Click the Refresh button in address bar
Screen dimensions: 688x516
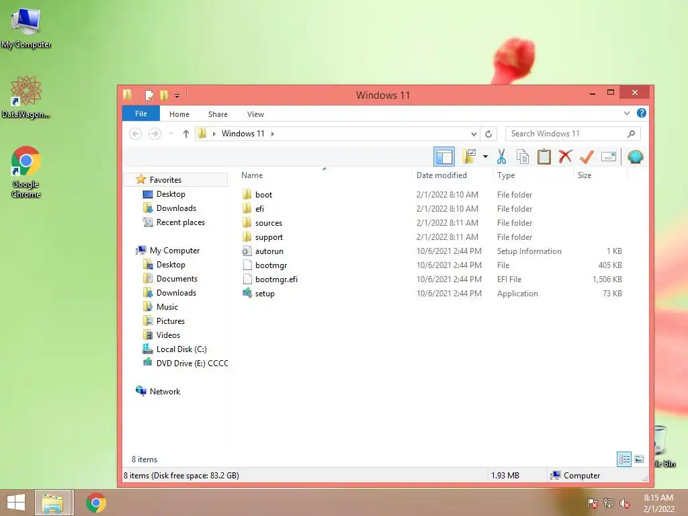(488, 134)
